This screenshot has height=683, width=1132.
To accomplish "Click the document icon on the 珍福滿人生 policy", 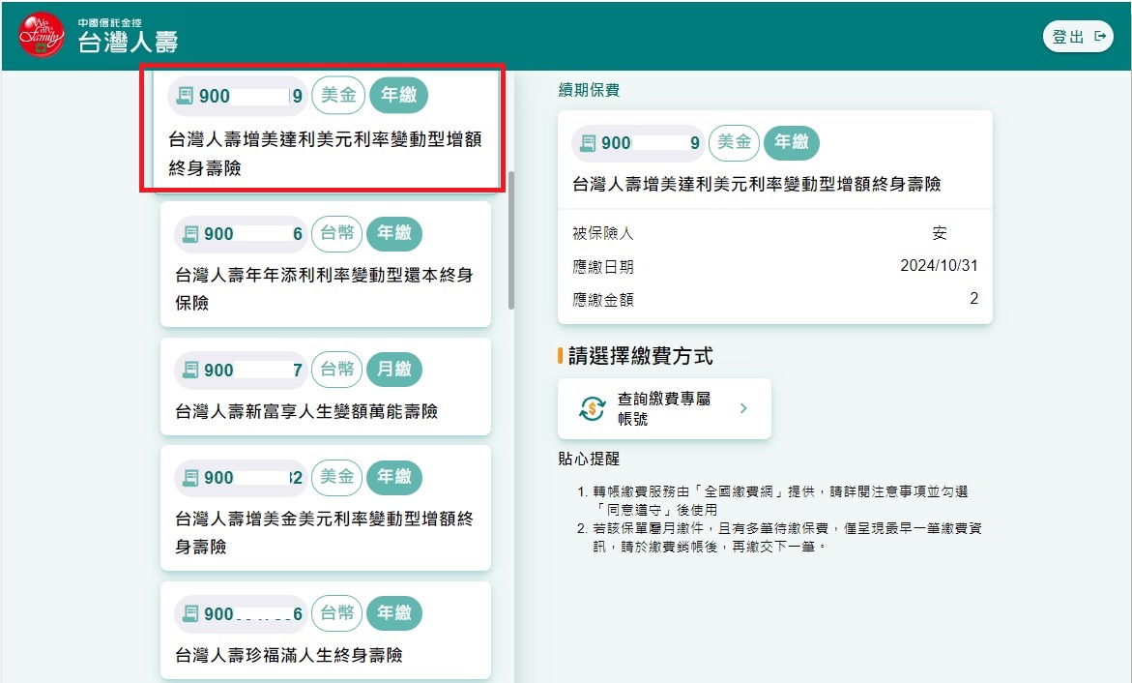I will [x=190, y=613].
